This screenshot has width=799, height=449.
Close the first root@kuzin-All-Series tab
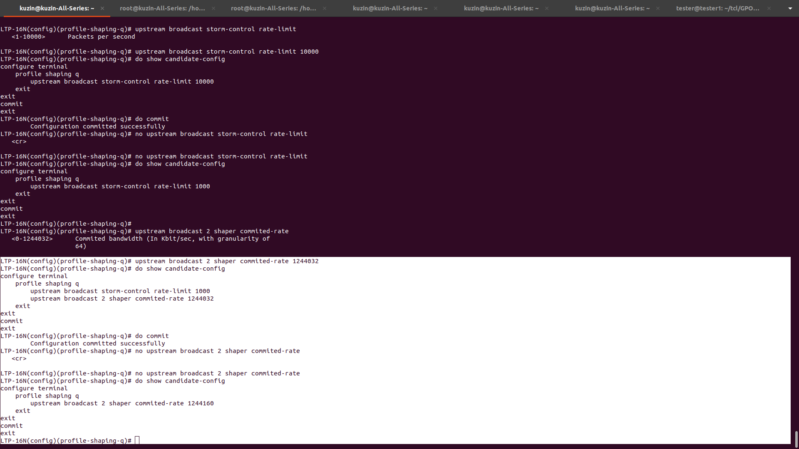click(213, 8)
